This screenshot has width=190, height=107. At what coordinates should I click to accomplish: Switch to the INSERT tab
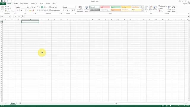coord(16,4)
